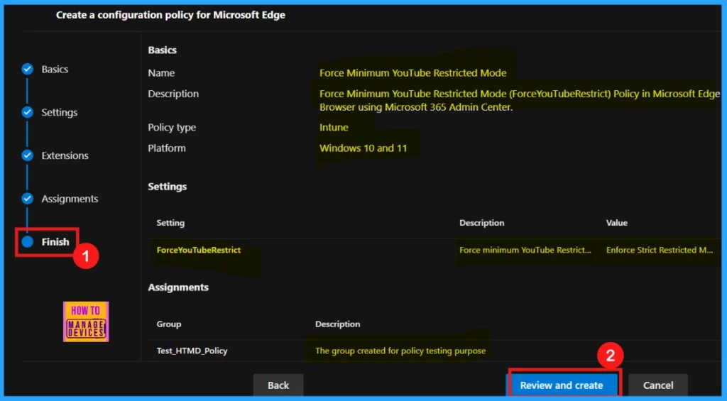The height and width of the screenshot is (401, 727).
Task: Click the Intune policy type value
Action: (x=334, y=127)
